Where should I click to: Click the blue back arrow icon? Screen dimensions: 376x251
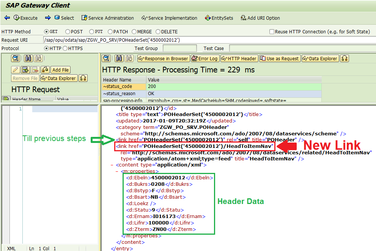tap(7, 18)
